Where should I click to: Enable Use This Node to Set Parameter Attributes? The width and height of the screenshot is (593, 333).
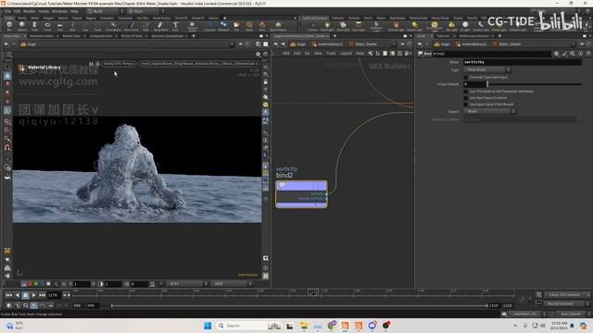point(466,92)
